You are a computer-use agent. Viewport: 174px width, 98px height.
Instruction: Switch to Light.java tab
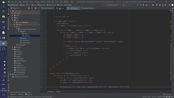point(61,8)
